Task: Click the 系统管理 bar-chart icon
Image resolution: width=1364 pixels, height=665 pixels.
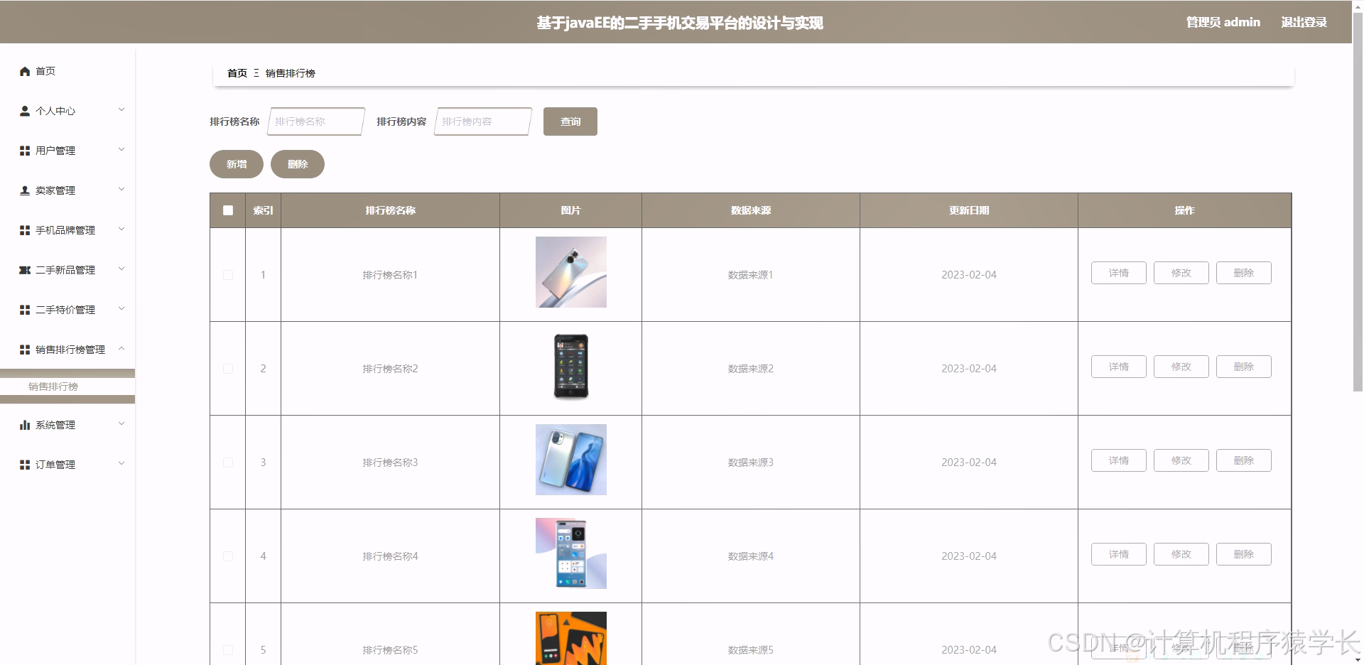Action: coord(23,424)
